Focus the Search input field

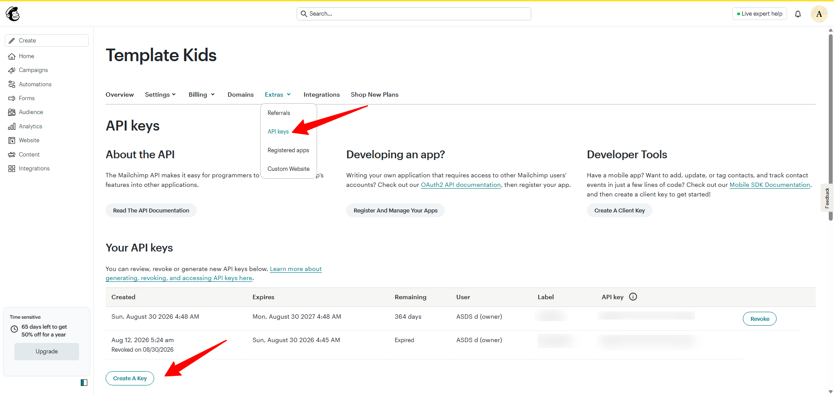(x=414, y=14)
